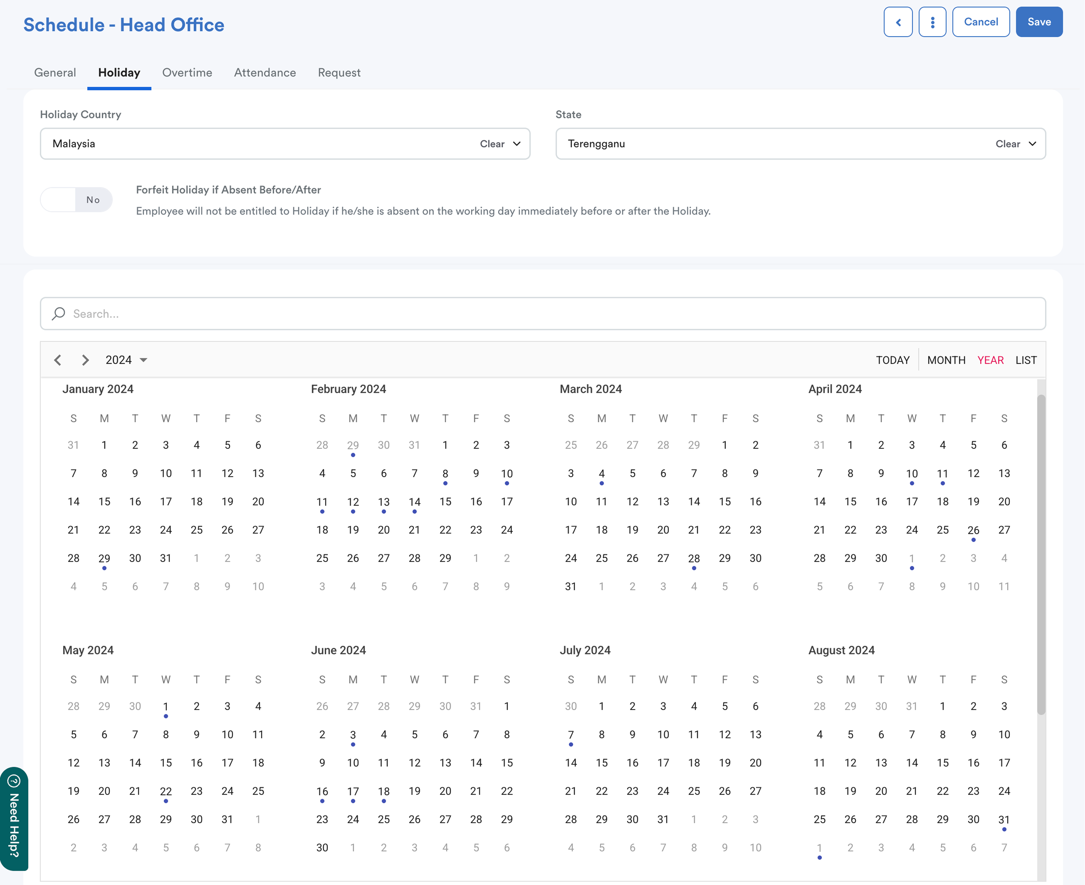Viewport: 1085px width, 885px height.
Task: Click the search magnifier icon
Action: 59,314
